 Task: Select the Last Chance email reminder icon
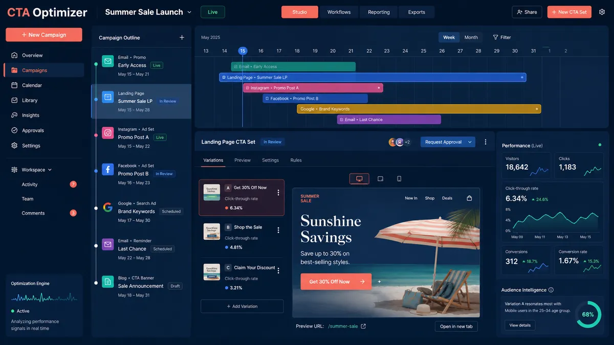107,244
